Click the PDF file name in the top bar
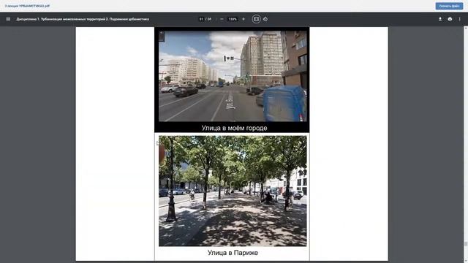 tap(27, 6)
